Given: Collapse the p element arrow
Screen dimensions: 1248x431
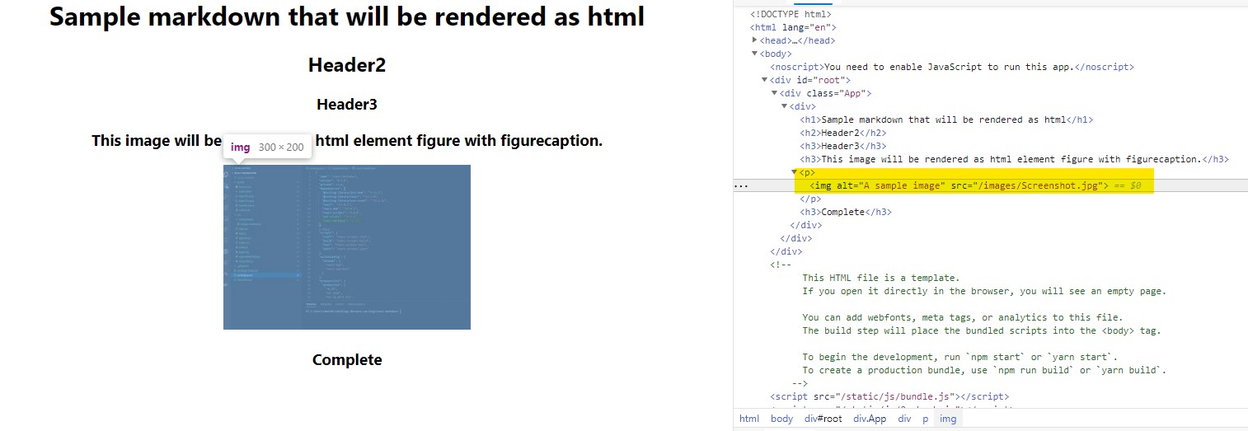Looking at the screenshot, I should tap(795, 173).
